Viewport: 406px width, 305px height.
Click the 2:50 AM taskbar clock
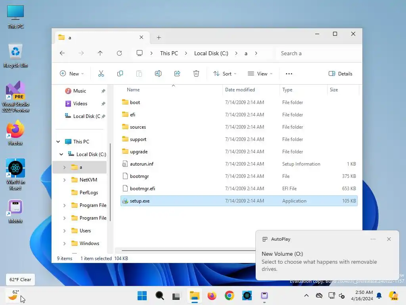(x=362, y=295)
